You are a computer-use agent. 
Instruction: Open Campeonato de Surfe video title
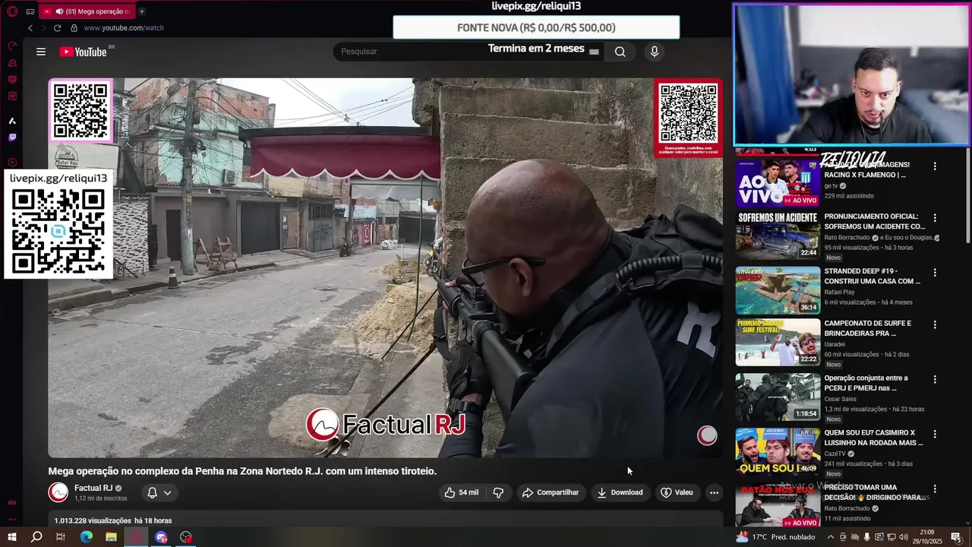click(868, 328)
